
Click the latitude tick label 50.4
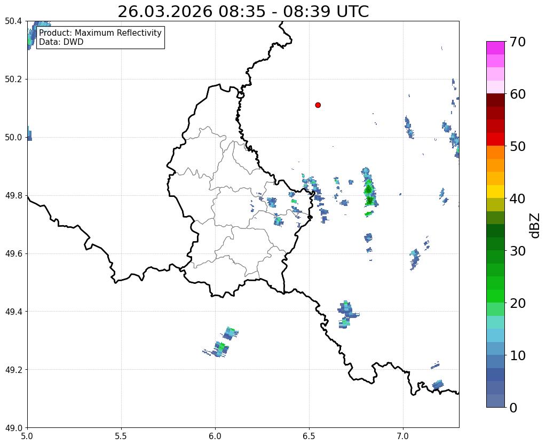click(13, 21)
